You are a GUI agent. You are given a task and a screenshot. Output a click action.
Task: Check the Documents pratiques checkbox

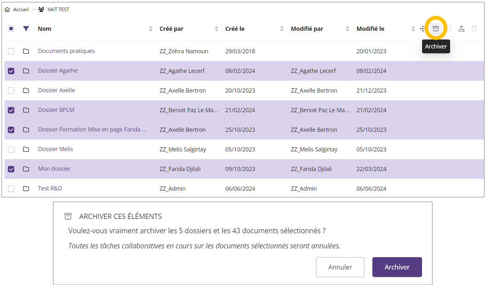click(11, 51)
